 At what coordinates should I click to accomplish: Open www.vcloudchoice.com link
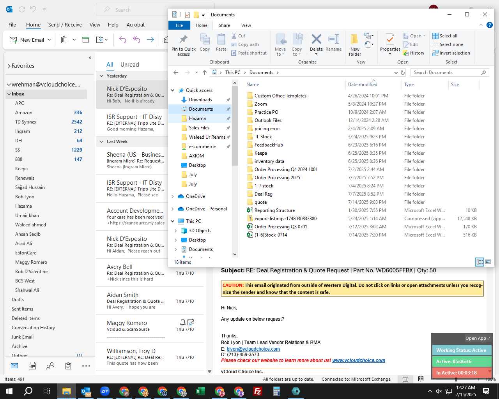coord(359,360)
